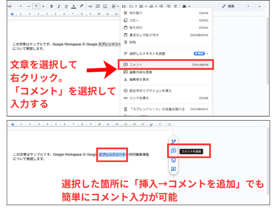Image resolution: width=280 pixels, height=213 pixels.
Task: Open the 編集 mode dropdown
Action: (x=236, y=7)
